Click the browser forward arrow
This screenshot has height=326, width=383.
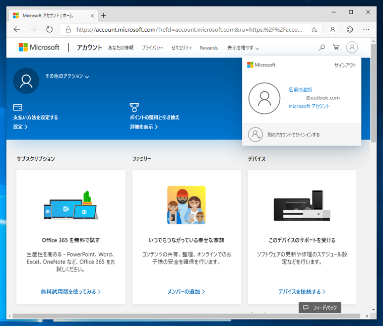click(33, 30)
